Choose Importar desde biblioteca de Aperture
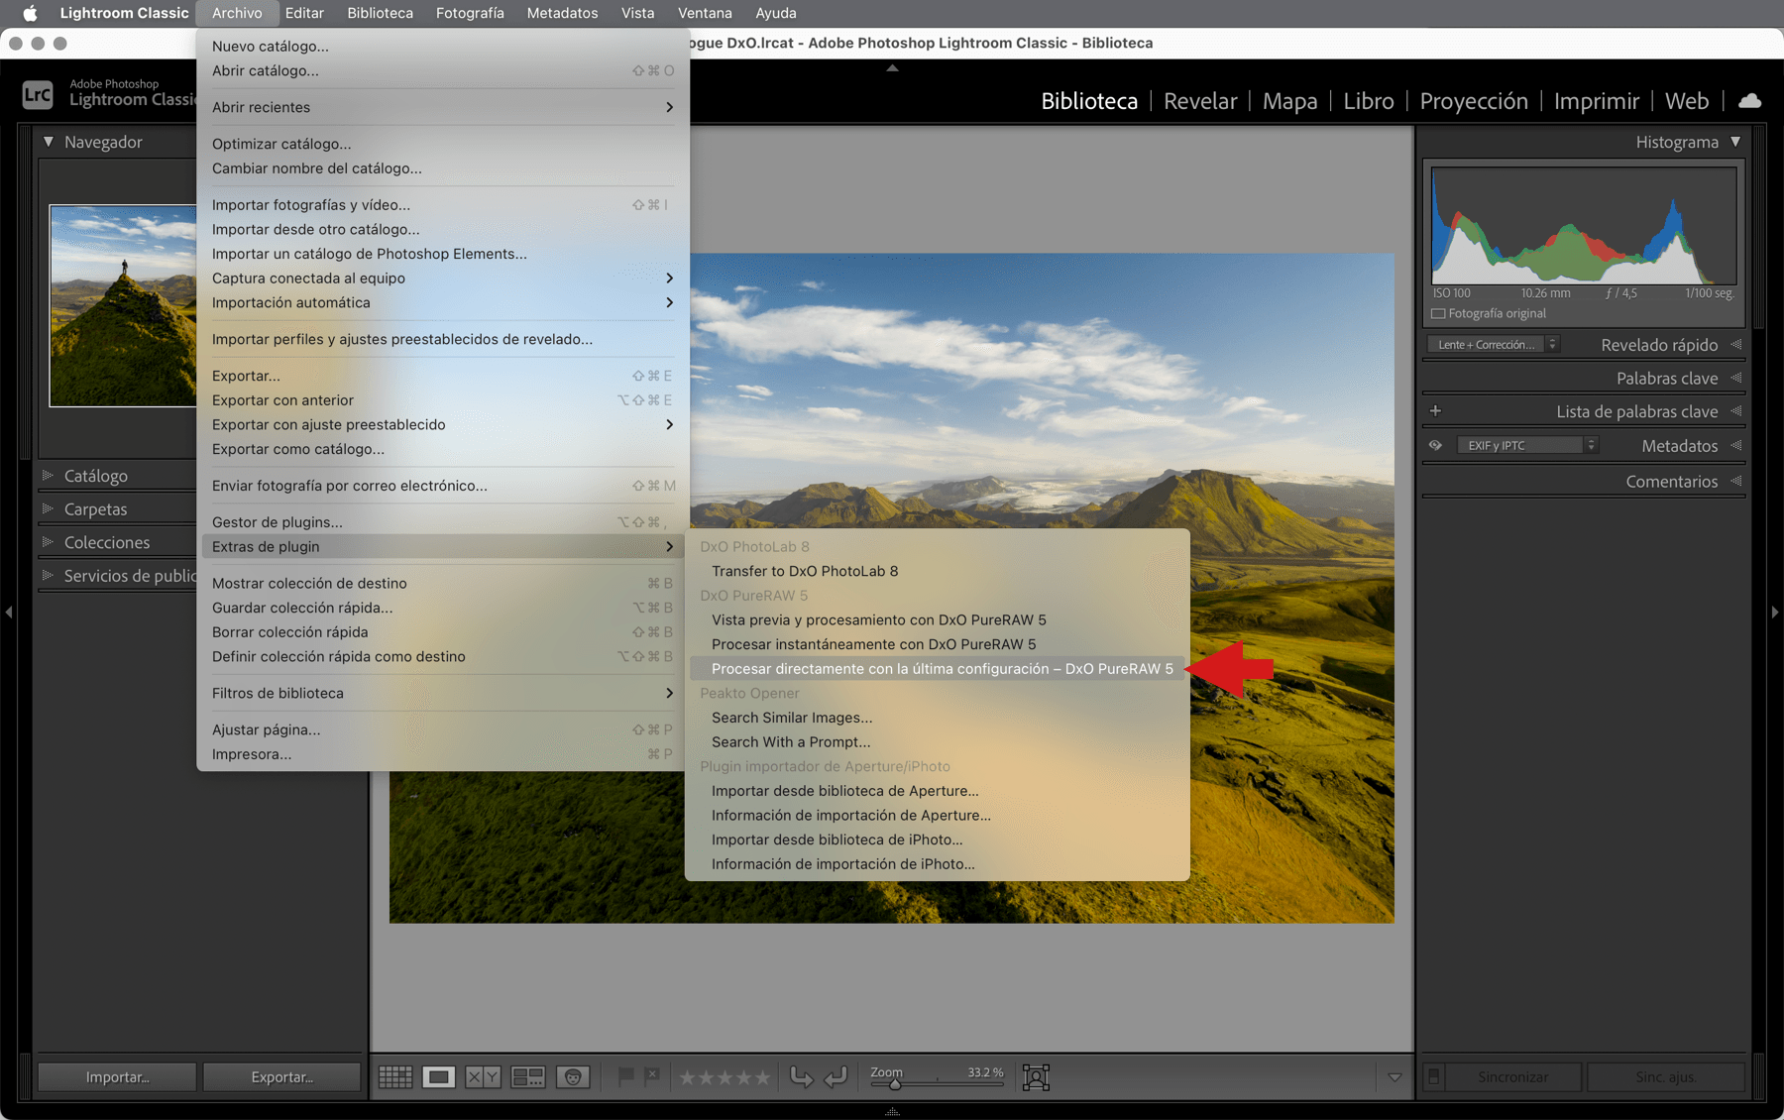This screenshot has width=1784, height=1120. pyautogui.click(x=937, y=791)
